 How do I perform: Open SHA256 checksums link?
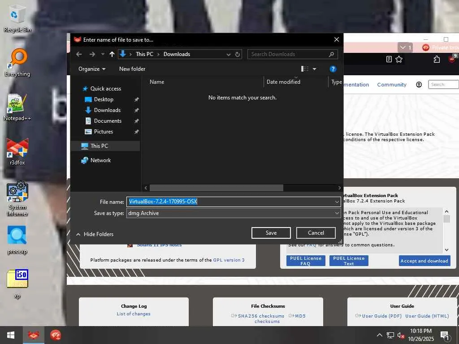click(261, 316)
